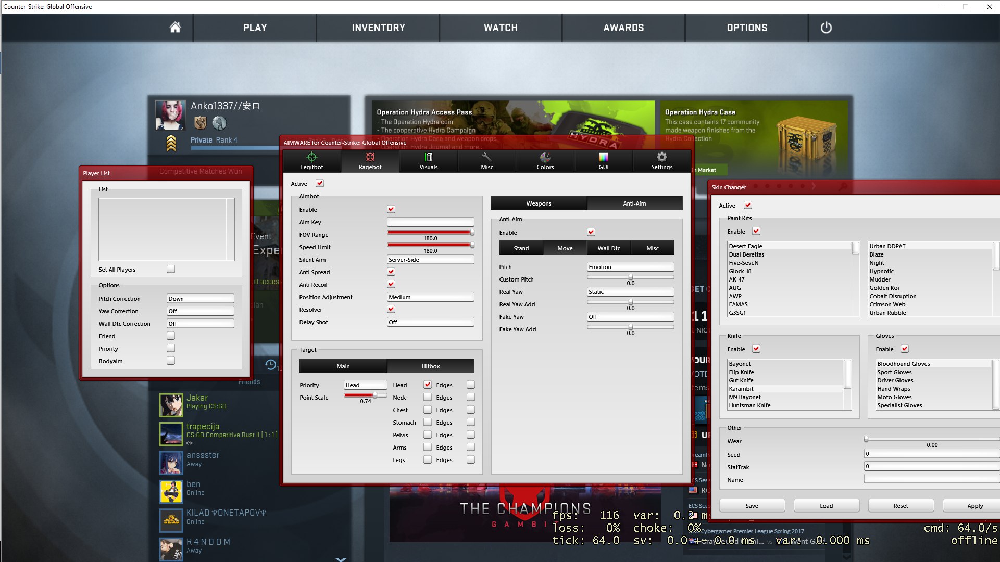Image resolution: width=1000 pixels, height=562 pixels.
Task: Open friend anssster's avatar
Action: tap(171, 463)
